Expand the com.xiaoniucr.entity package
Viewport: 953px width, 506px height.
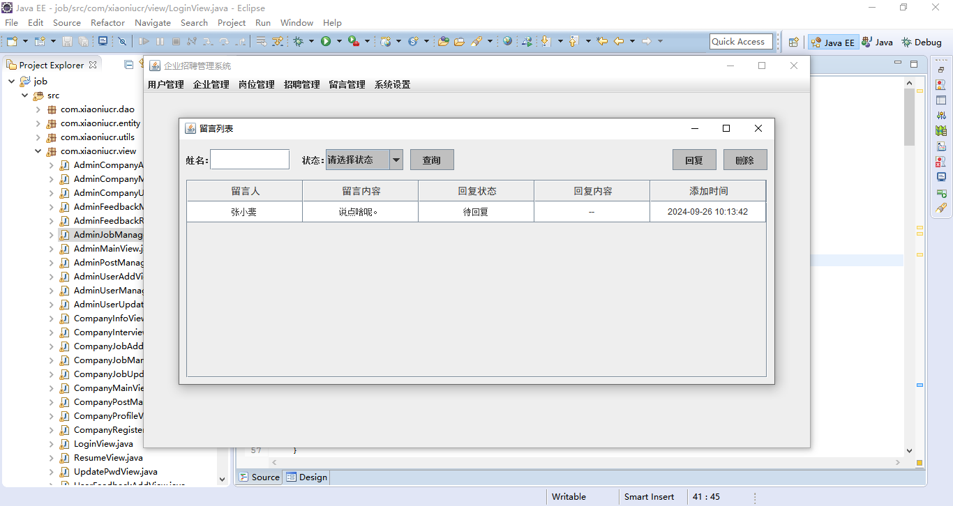click(38, 123)
